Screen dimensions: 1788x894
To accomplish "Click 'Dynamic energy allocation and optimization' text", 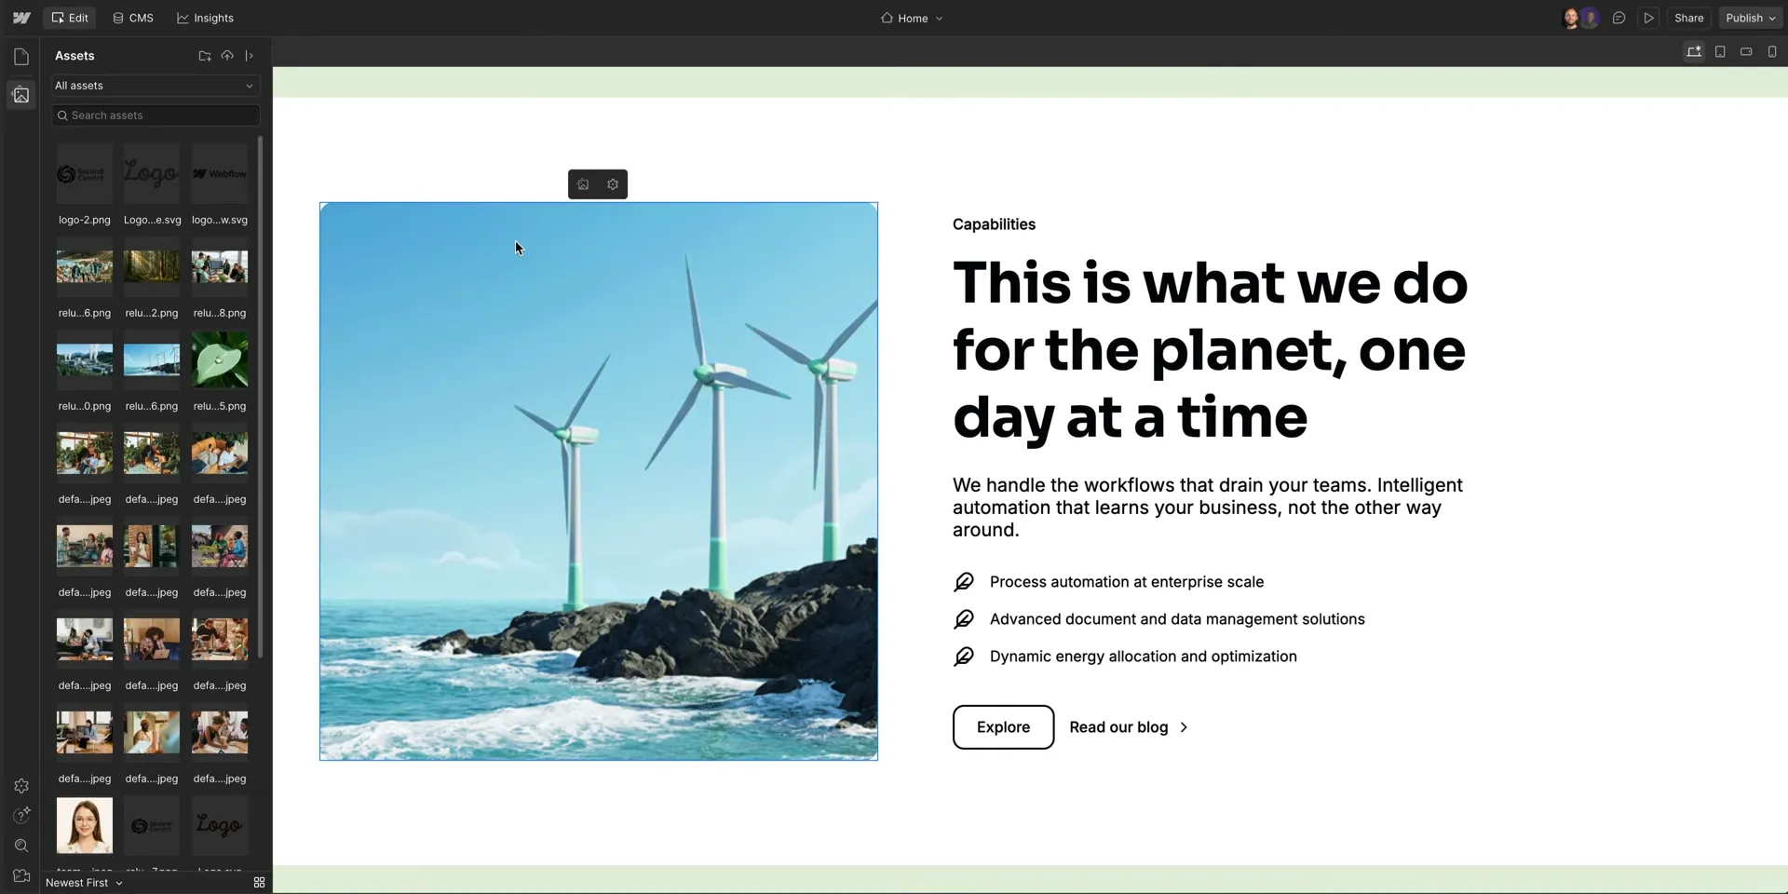I will point(1144,657).
